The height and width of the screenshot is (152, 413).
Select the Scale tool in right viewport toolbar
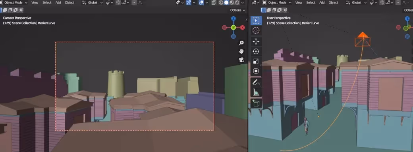(256, 61)
